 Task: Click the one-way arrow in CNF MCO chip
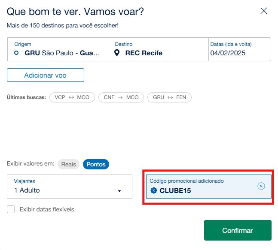click(x=120, y=97)
